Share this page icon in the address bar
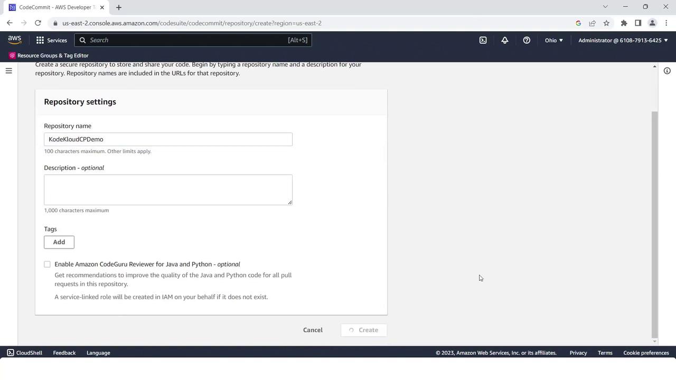 [592, 23]
